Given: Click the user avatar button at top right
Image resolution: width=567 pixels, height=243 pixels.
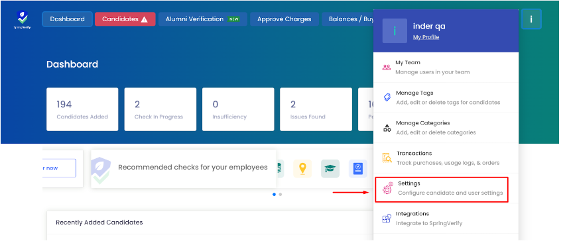Looking at the screenshot, I should pos(531,19).
